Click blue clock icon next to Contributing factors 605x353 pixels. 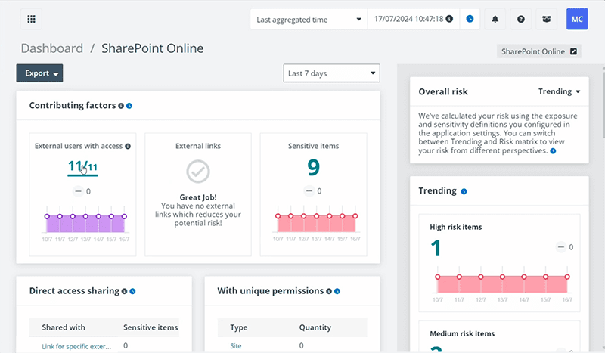tap(129, 106)
